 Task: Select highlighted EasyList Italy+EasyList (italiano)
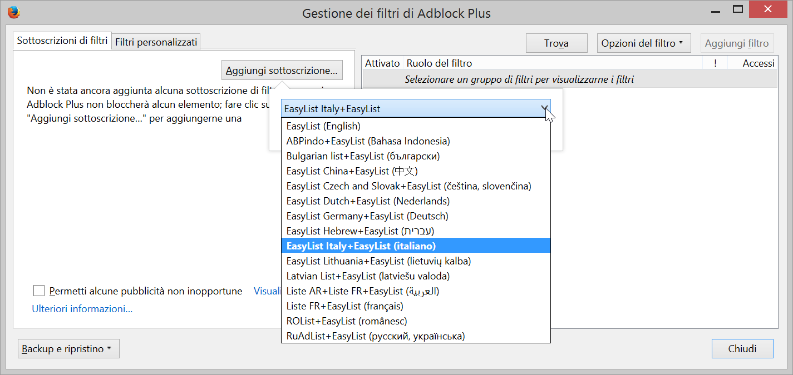tap(416, 246)
